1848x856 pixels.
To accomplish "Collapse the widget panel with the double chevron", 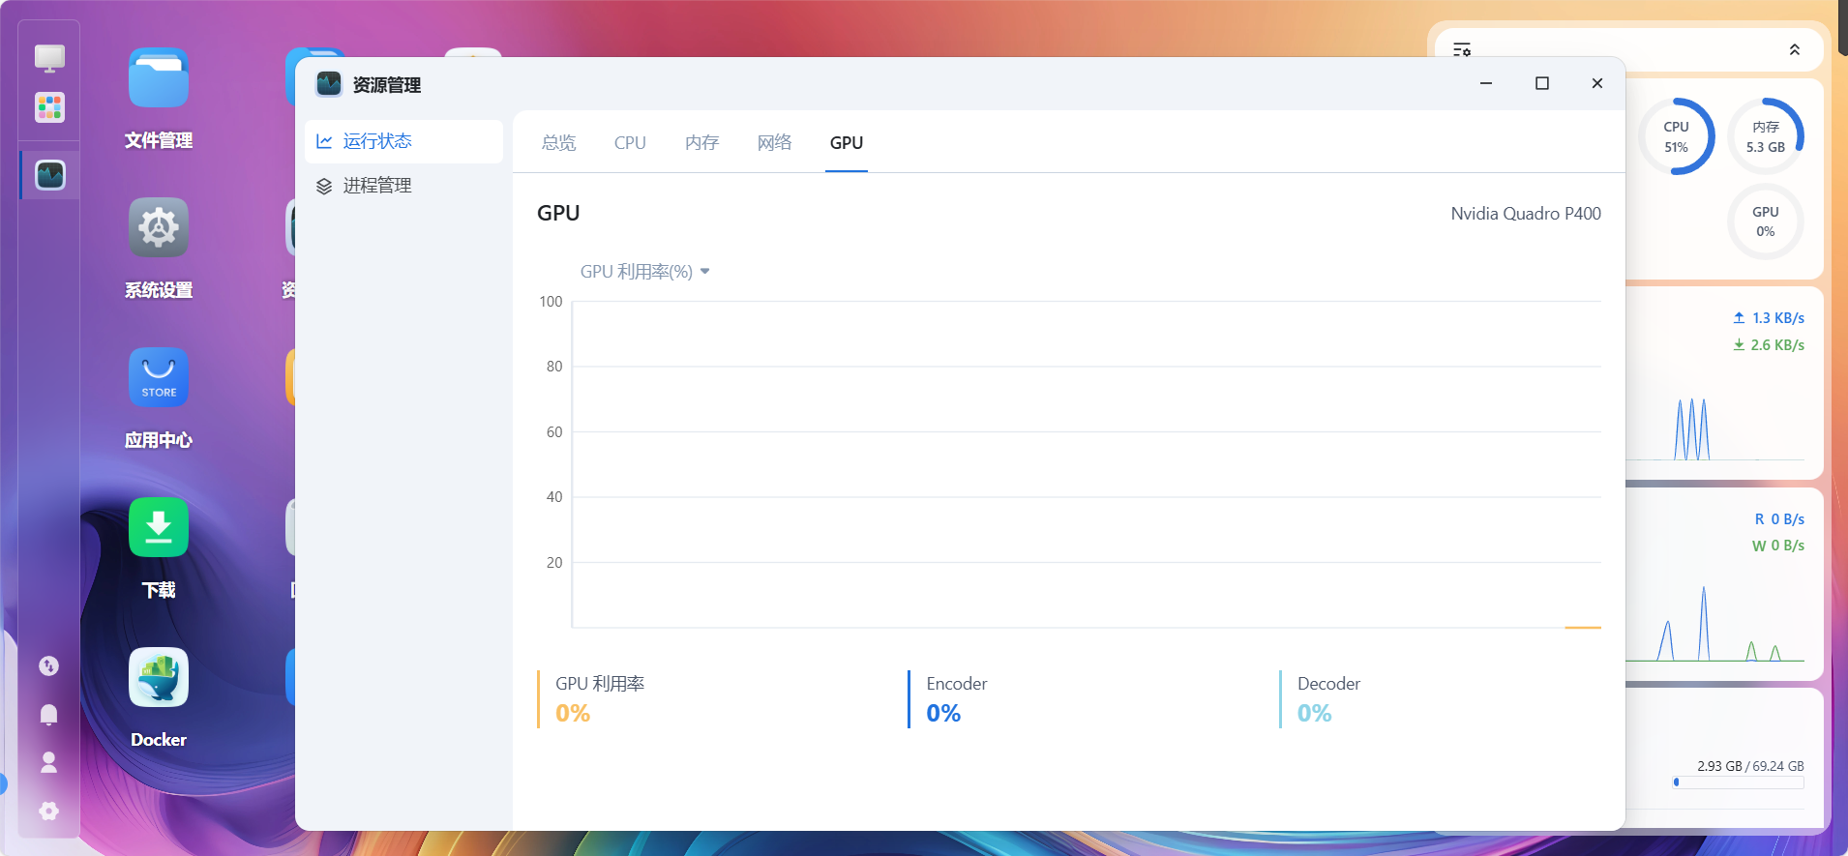I will tap(1795, 49).
